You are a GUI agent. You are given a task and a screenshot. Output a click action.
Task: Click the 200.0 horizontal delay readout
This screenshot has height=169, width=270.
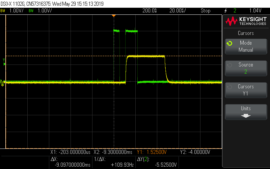tap(150, 11)
